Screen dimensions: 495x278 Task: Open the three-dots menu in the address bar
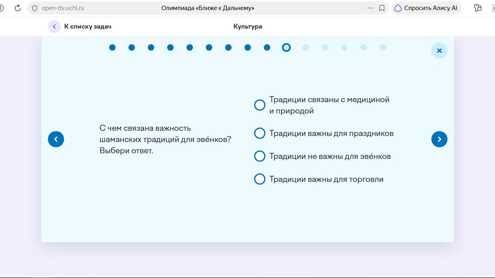point(371,8)
